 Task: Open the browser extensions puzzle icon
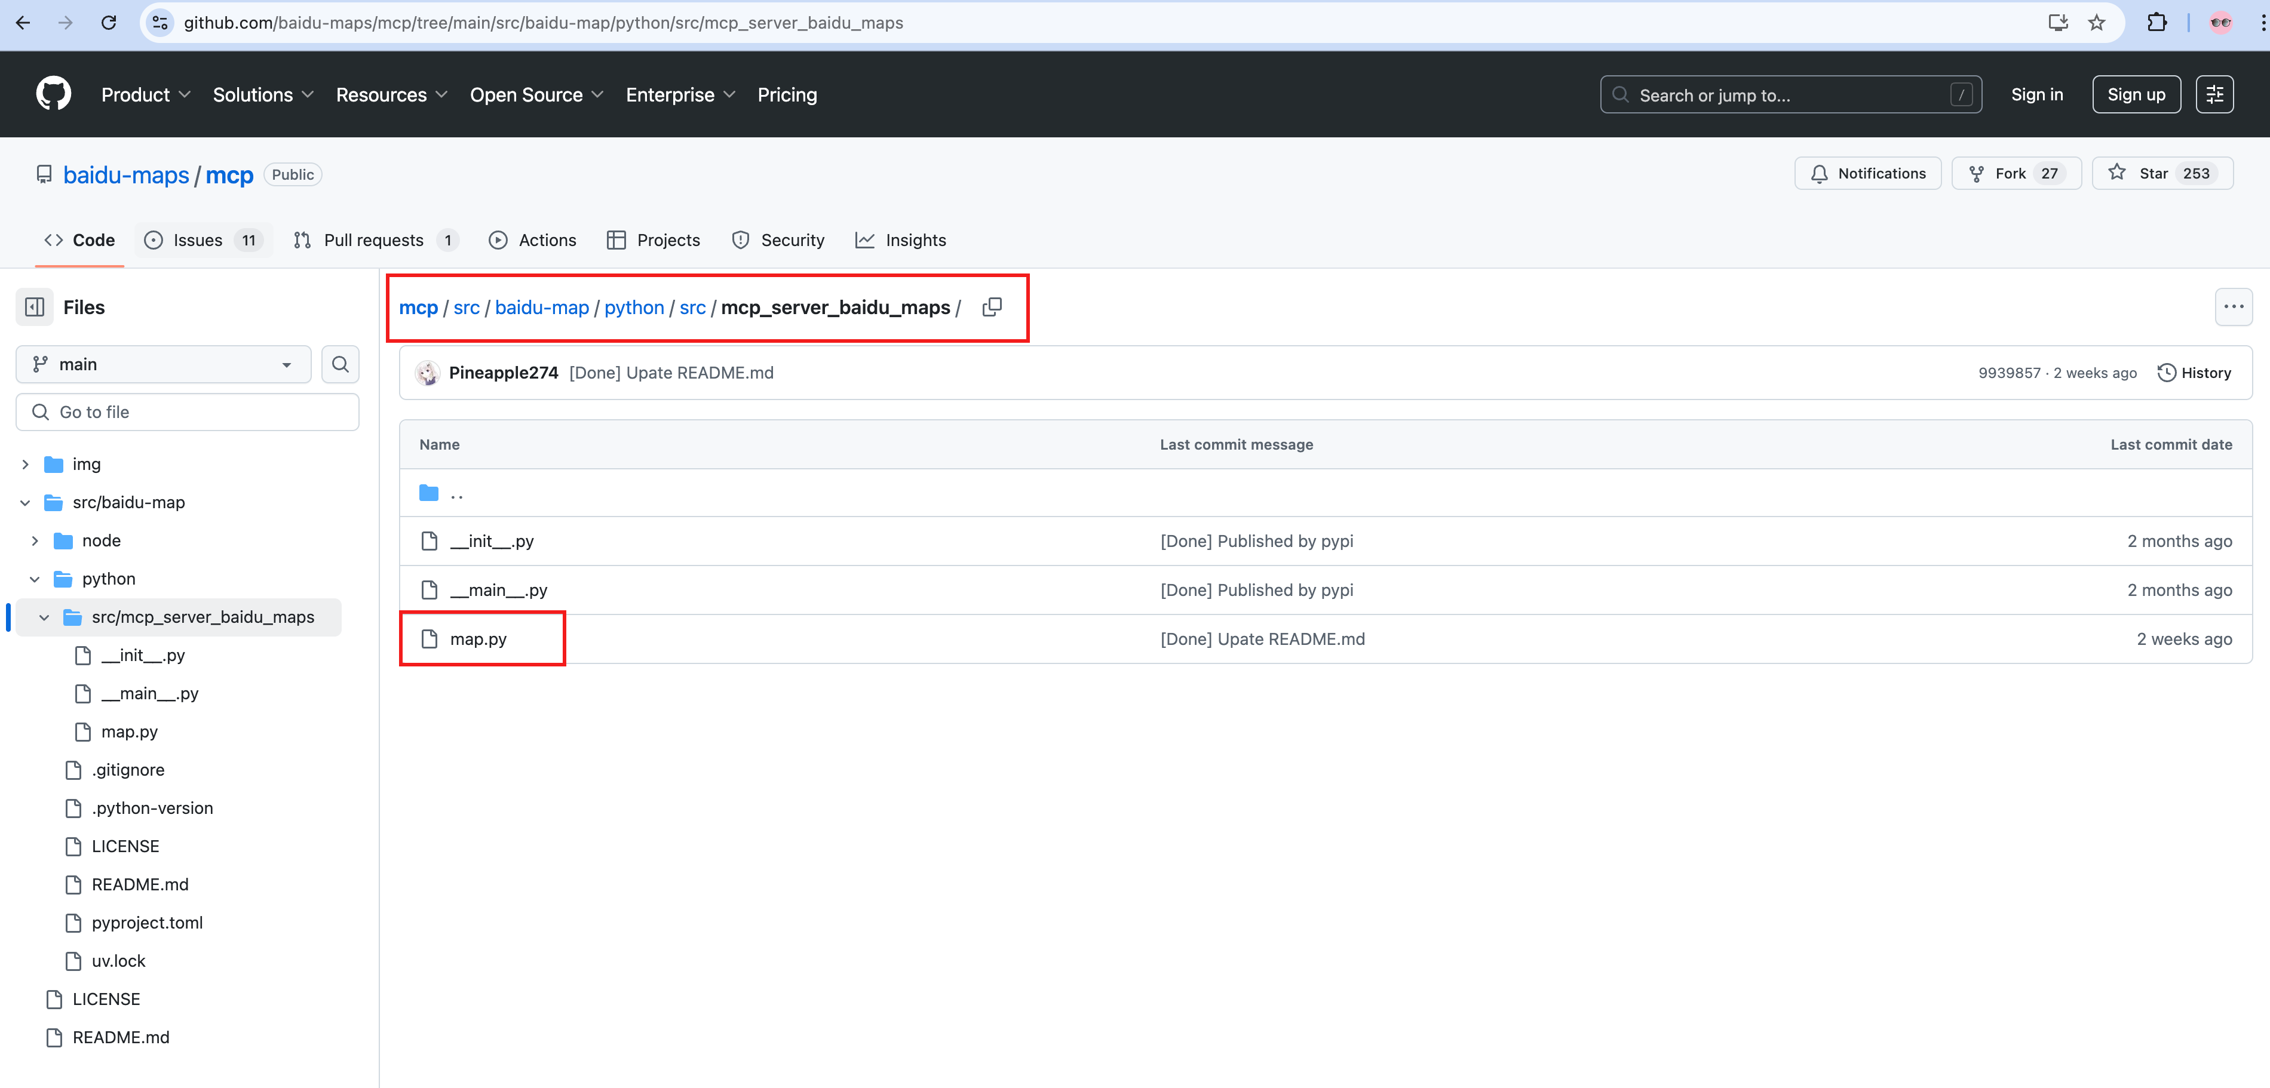2156,23
